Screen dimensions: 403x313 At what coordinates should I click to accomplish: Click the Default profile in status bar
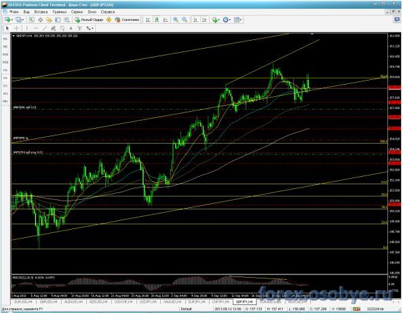(x=186, y=309)
